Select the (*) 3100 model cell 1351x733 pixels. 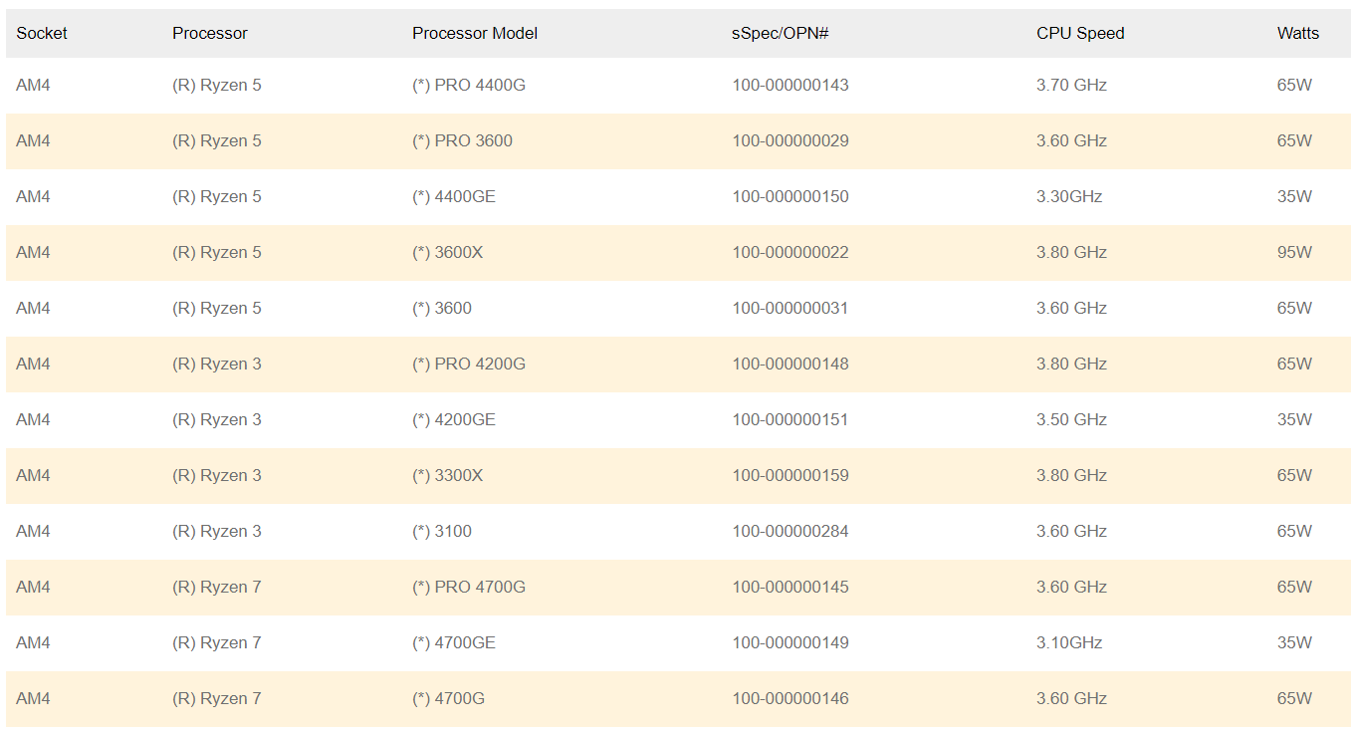(442, 532)
